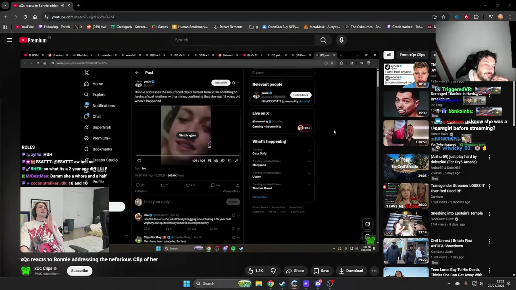Open a new Chrome tab
516x290 pixels.
[x=78, y=6]
